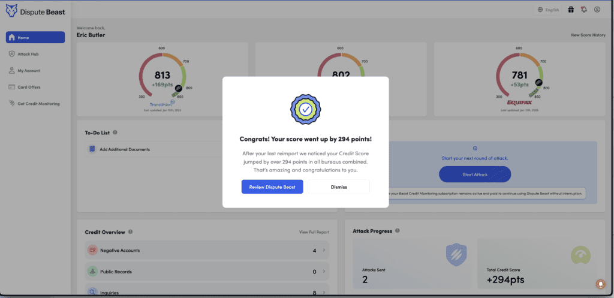Open the notifications bell
614x298 pixels.
583,10
